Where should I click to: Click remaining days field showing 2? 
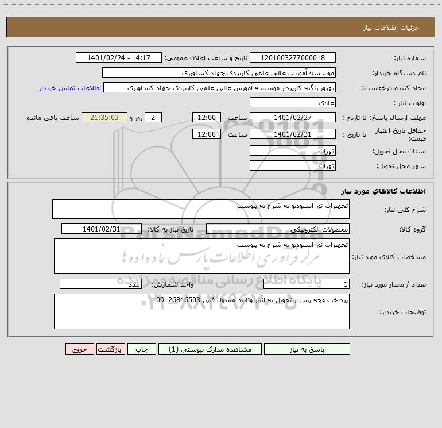coord(153,117)
